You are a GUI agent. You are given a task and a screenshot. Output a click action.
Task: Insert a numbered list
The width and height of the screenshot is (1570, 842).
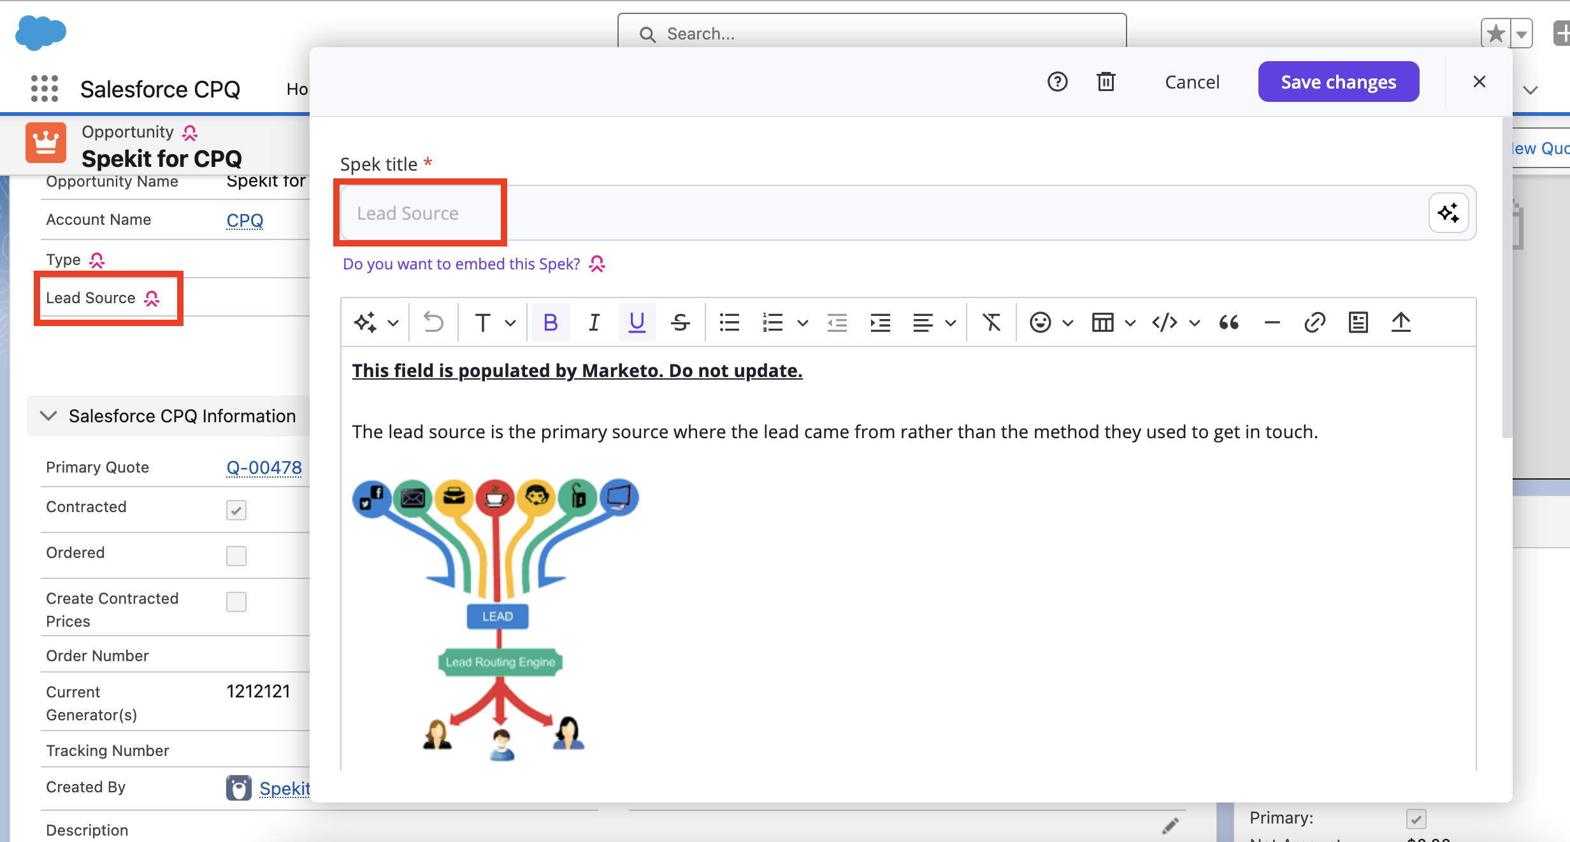pyautogui.click(x=772, y=322)
